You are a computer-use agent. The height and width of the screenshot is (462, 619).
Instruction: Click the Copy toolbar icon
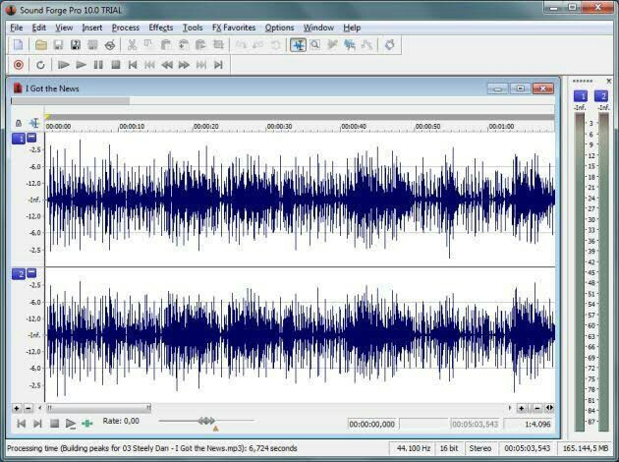click(148, 45)
